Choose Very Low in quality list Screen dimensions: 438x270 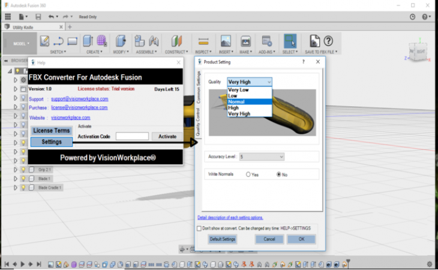(250, 90)
